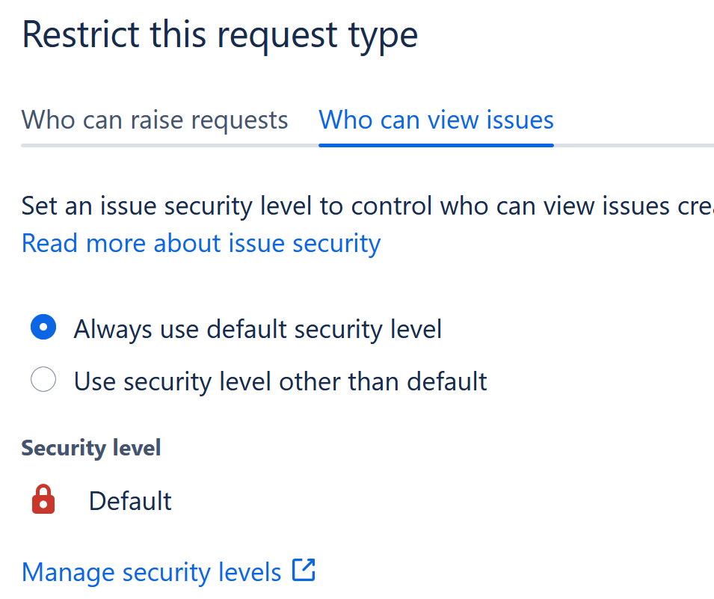The width and height of the screenshot is (714, 599).
Task: Click the 'Always use default security level' label text
Action: (x=257, y=329)
